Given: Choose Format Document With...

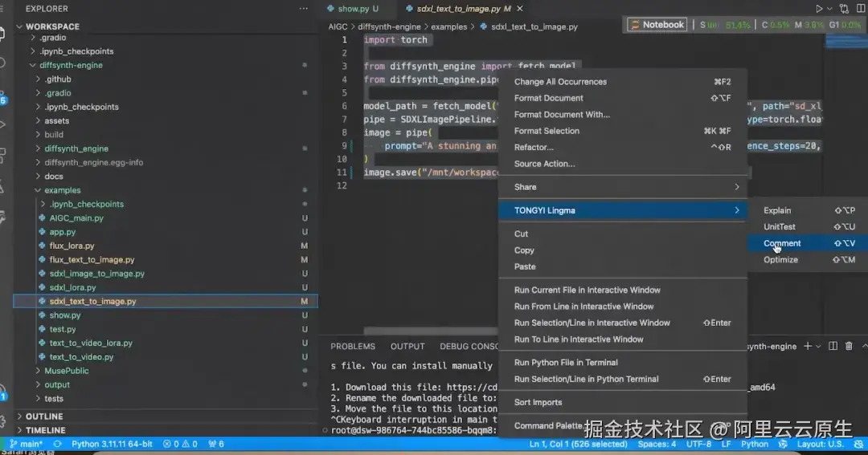Looking at the screenshot, I should tap(622, 115).
